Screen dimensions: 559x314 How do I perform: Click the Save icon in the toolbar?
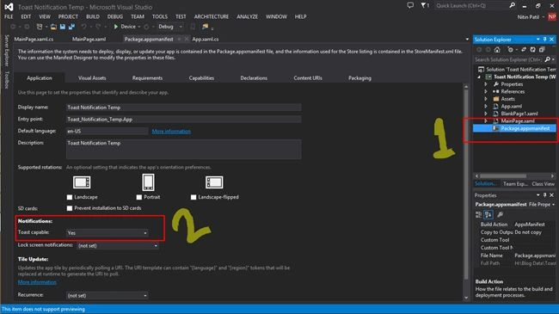[63, 27]
